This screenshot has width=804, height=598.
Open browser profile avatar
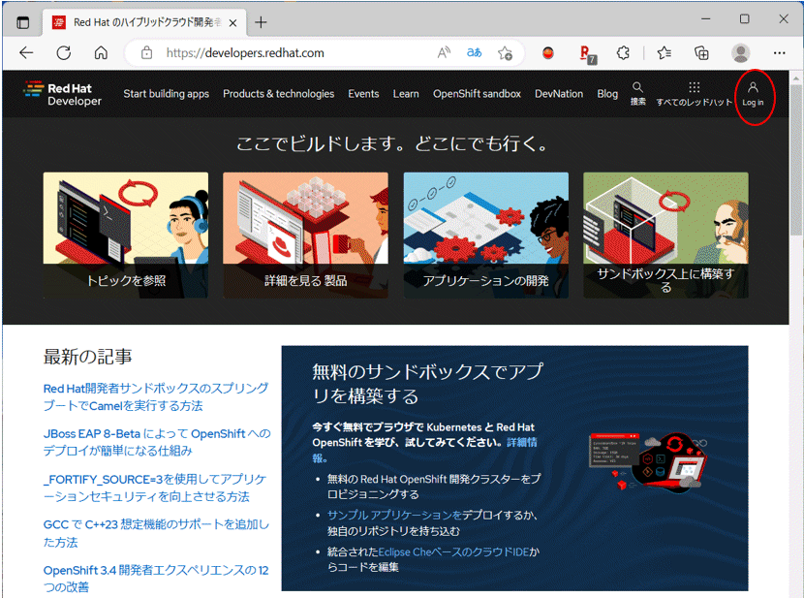[x=740, y=53]
